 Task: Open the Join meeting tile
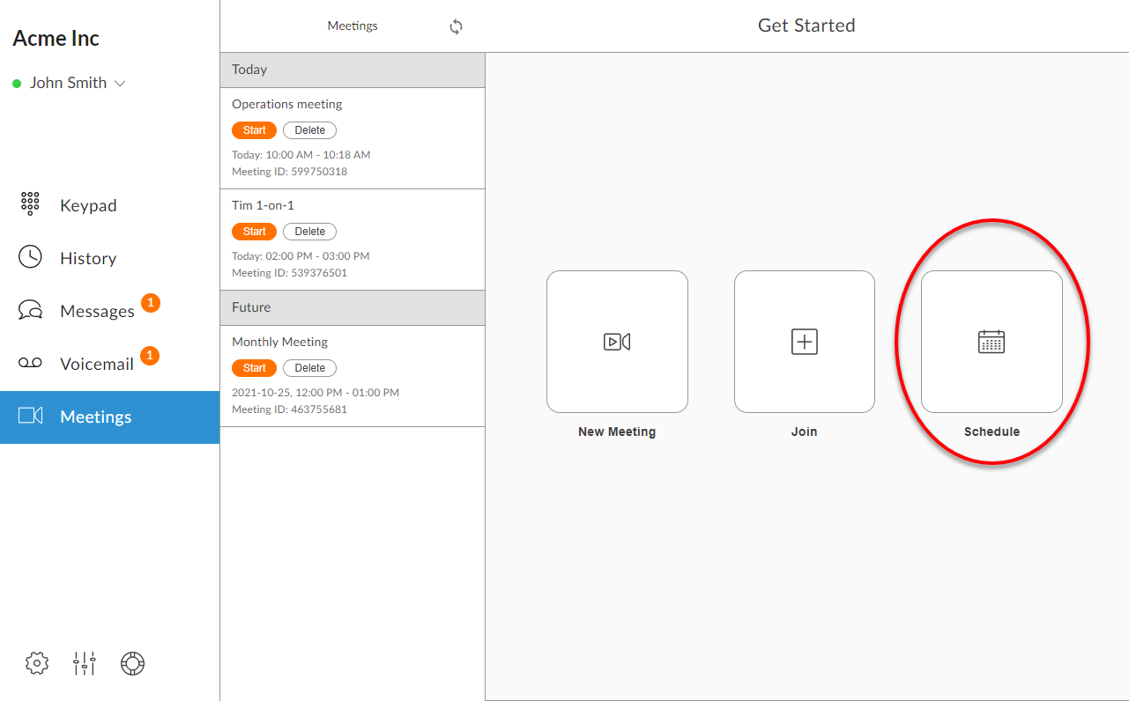coord(804,342)
